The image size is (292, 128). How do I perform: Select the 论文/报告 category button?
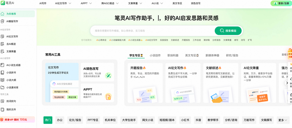75,120
